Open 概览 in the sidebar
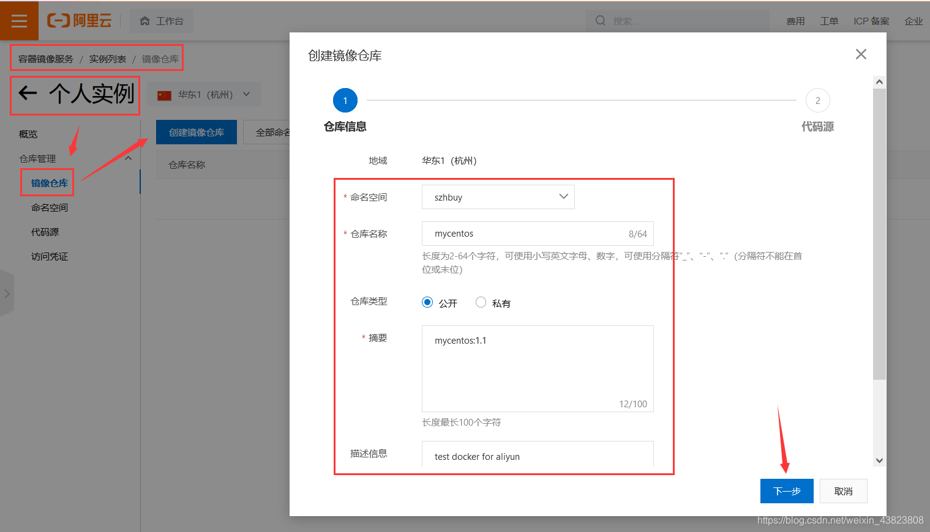This screenshot has width=930, height=532. coord(28,134)
